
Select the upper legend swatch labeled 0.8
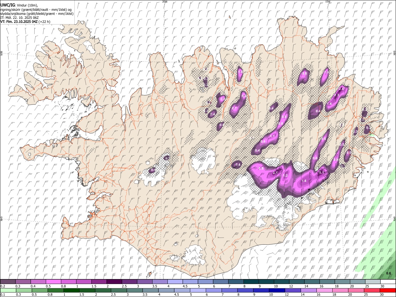point(68,282)
